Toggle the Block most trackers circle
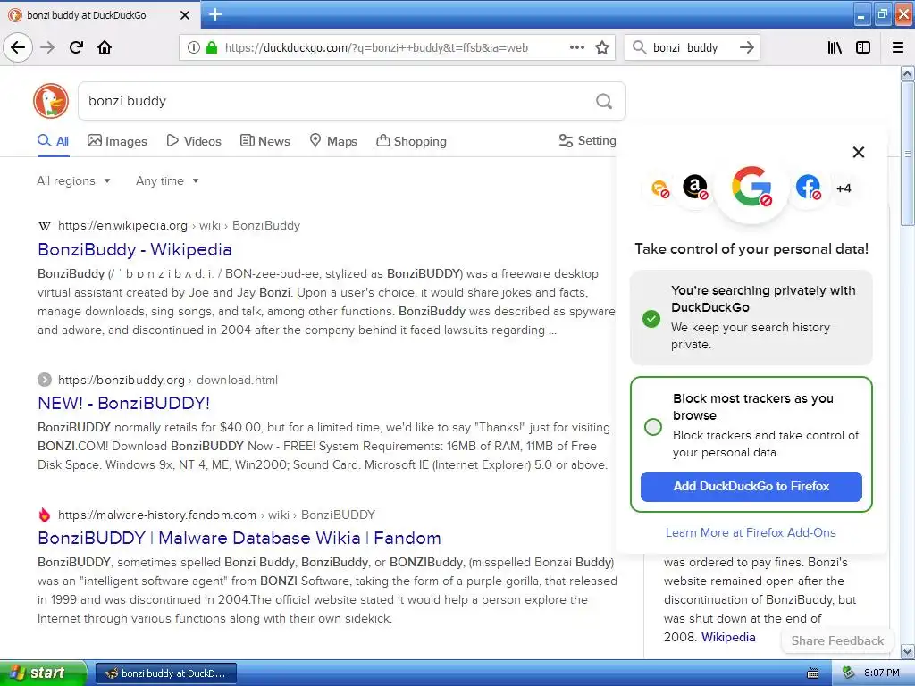Screen dimensions: 915x686 coord(653,426)
